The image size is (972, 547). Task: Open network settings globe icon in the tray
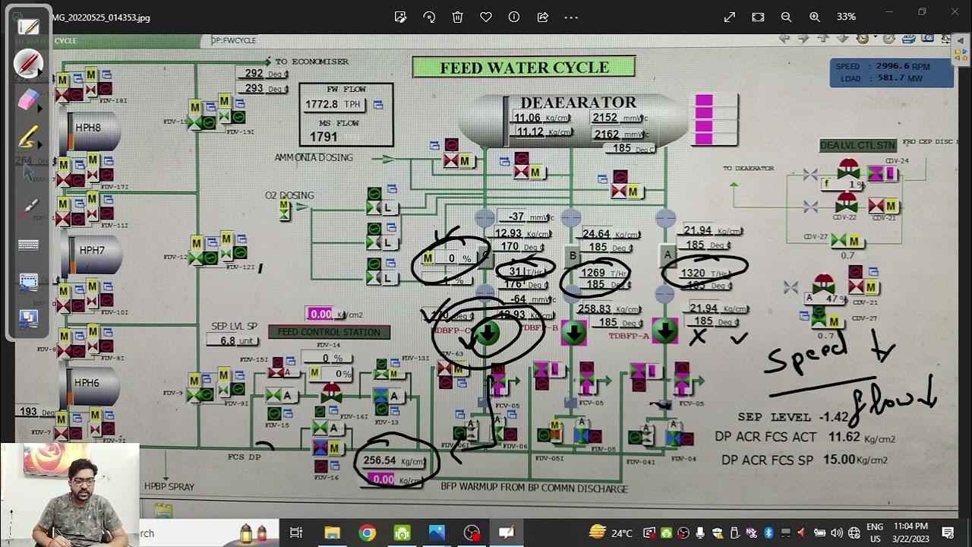(x=854, y=533)
